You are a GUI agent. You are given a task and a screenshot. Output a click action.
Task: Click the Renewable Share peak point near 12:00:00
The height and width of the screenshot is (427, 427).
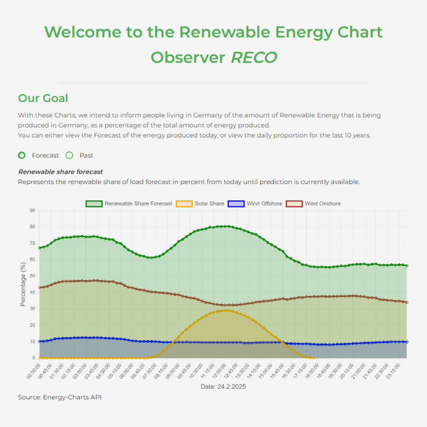225,226
